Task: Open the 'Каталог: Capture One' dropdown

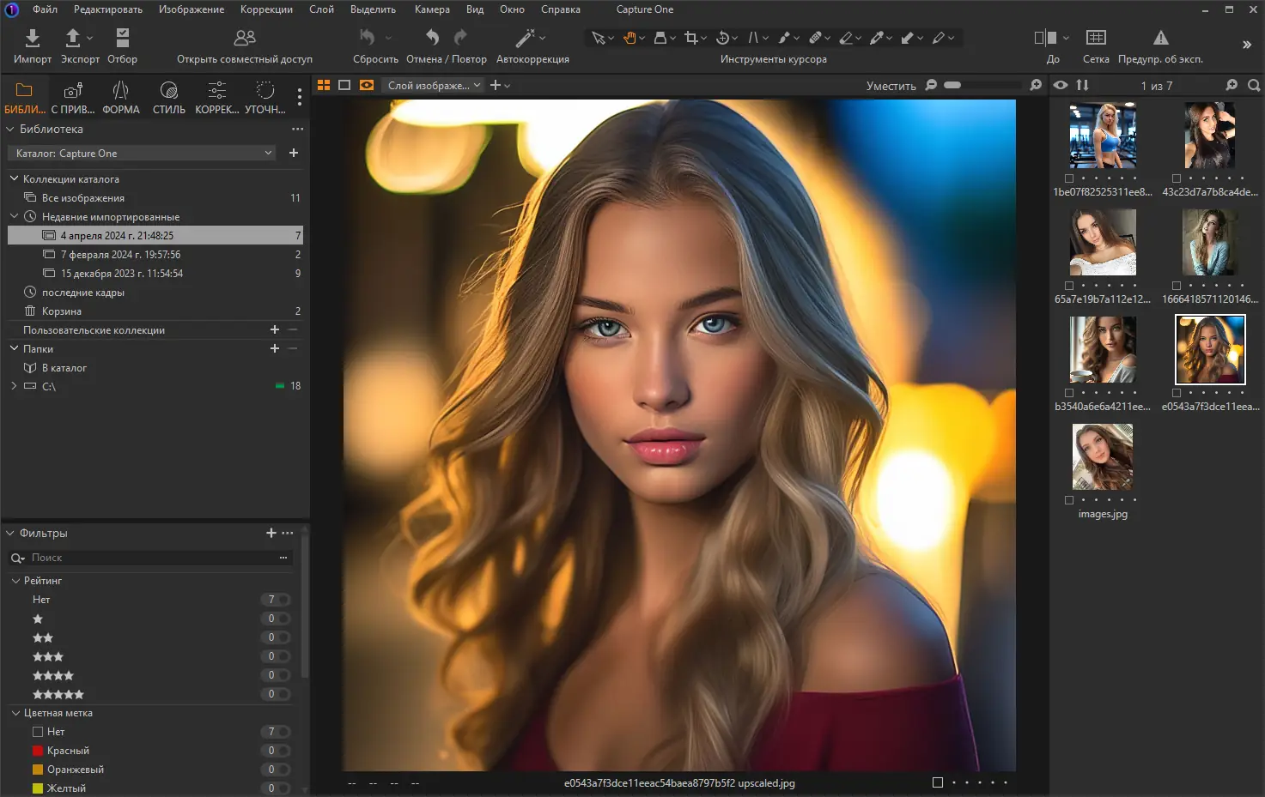Action: pyautogui.click(x=143, y=153)
